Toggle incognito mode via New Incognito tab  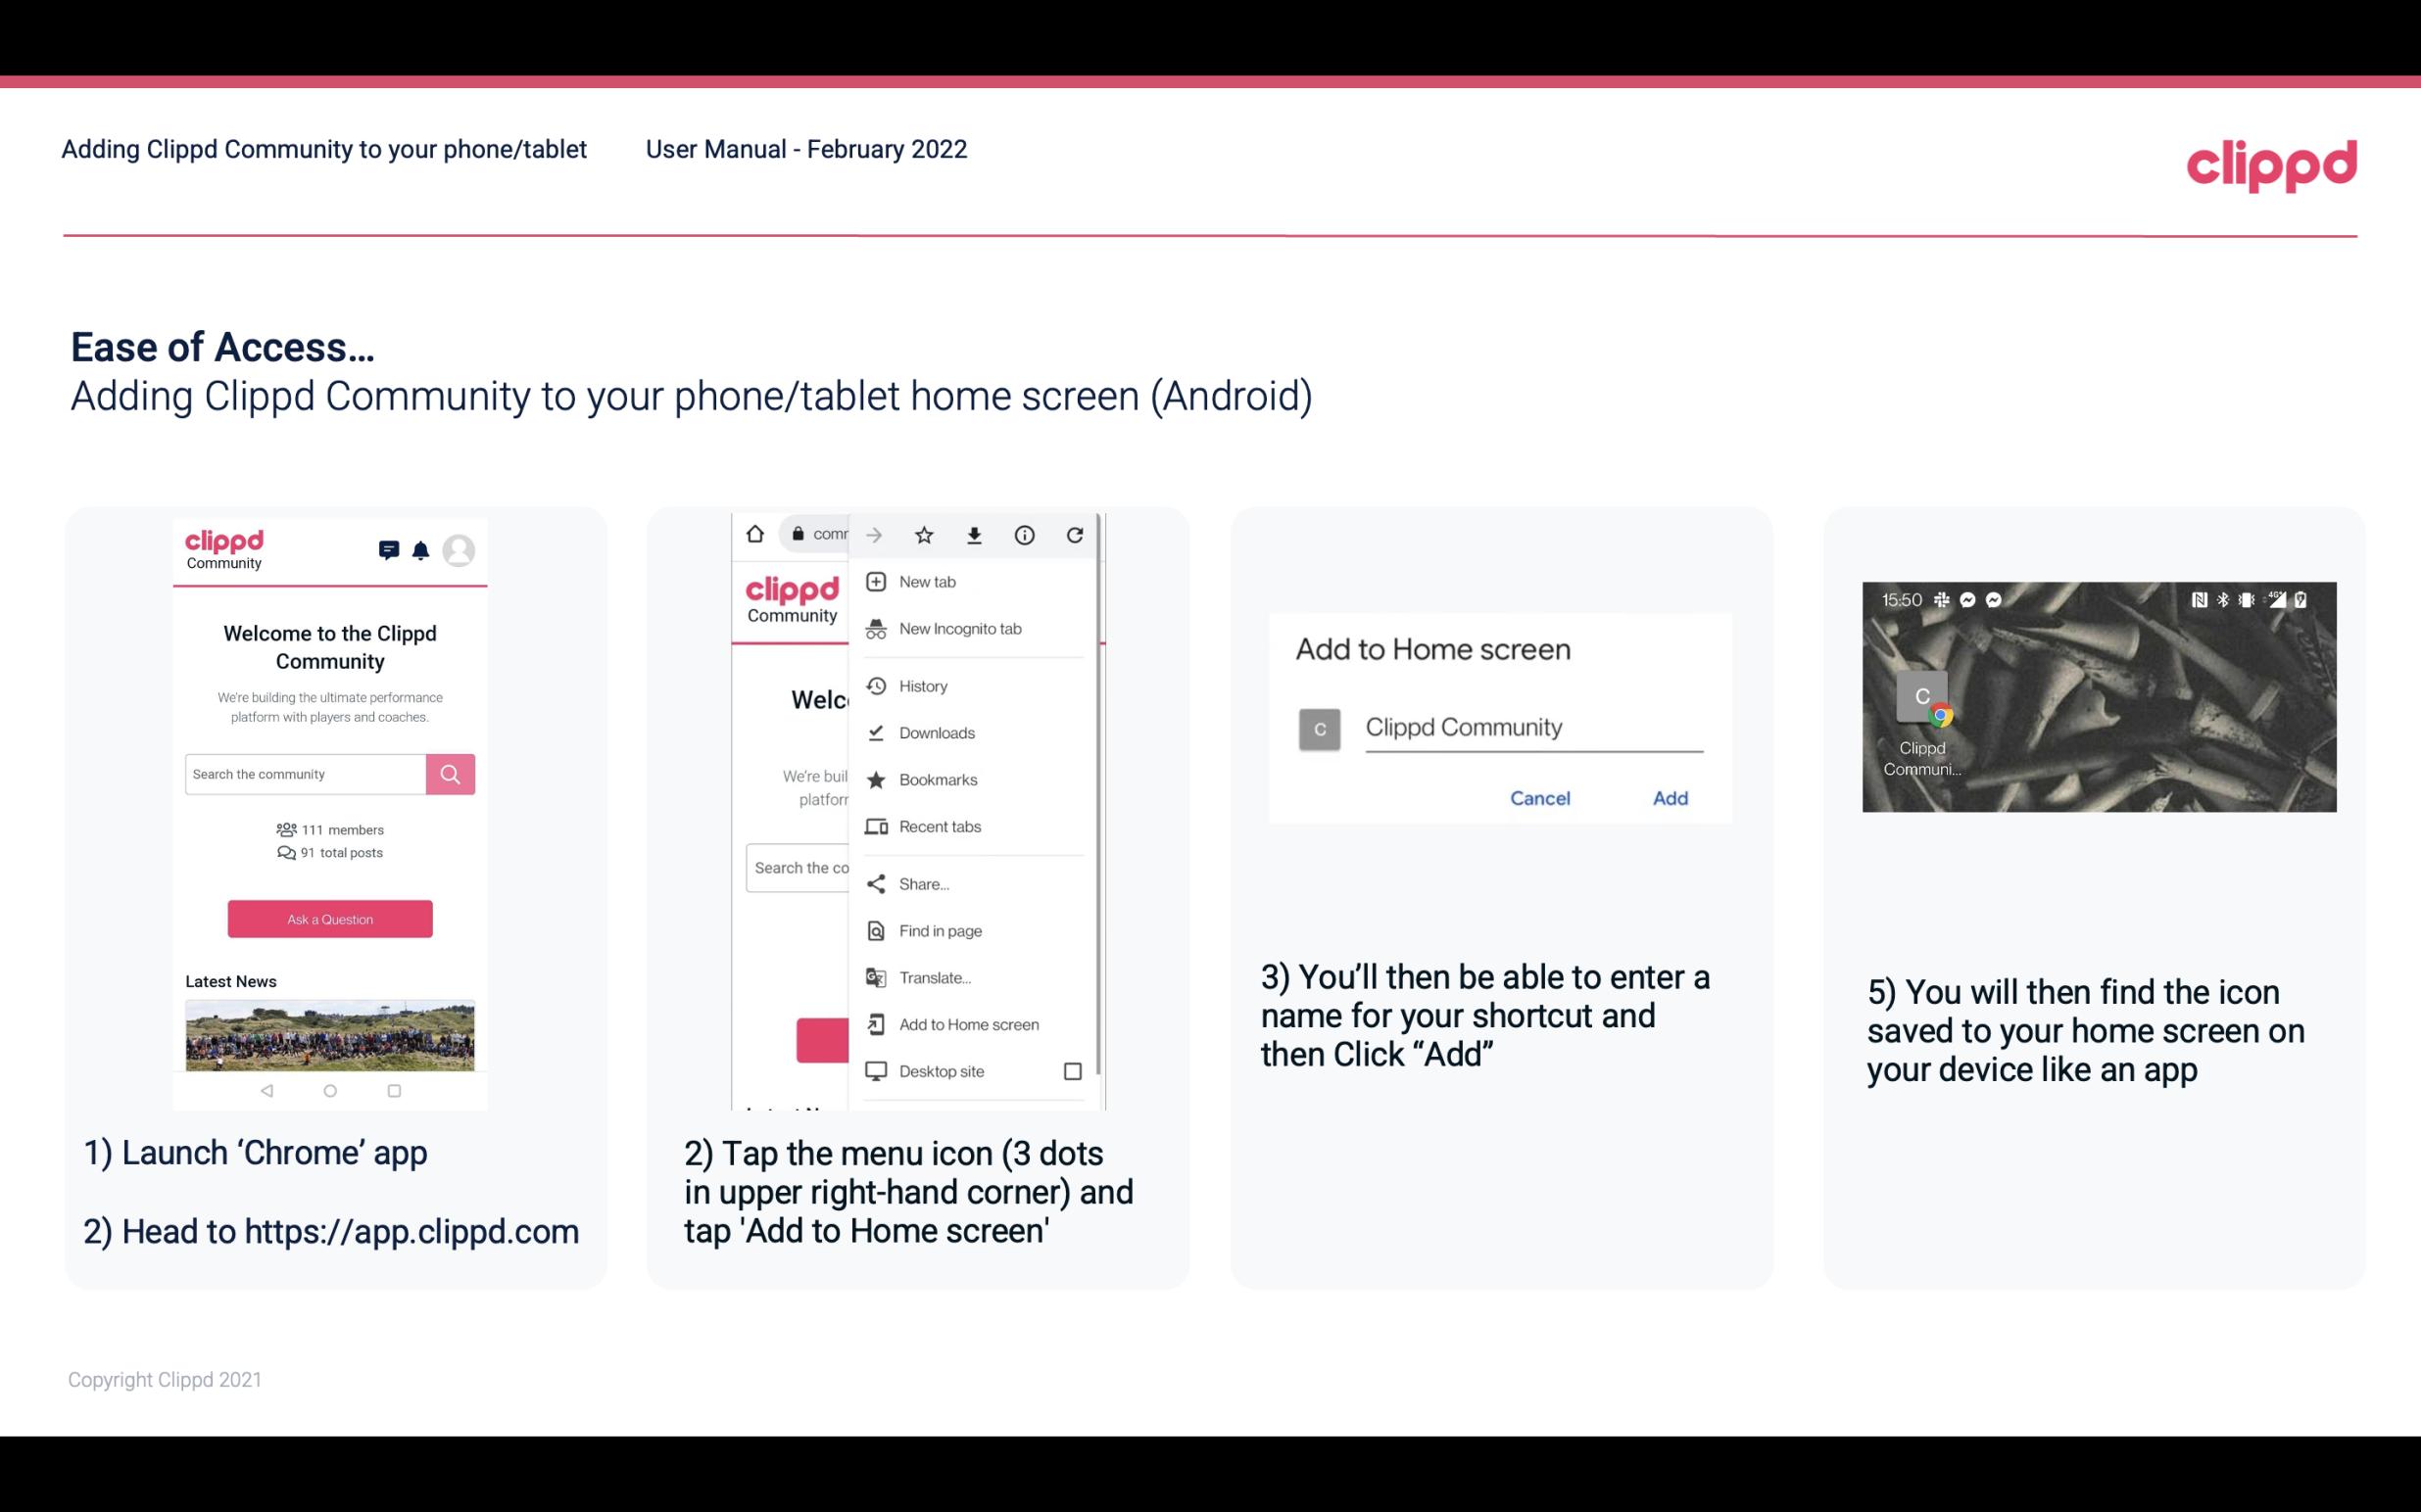tap(958, 629)
